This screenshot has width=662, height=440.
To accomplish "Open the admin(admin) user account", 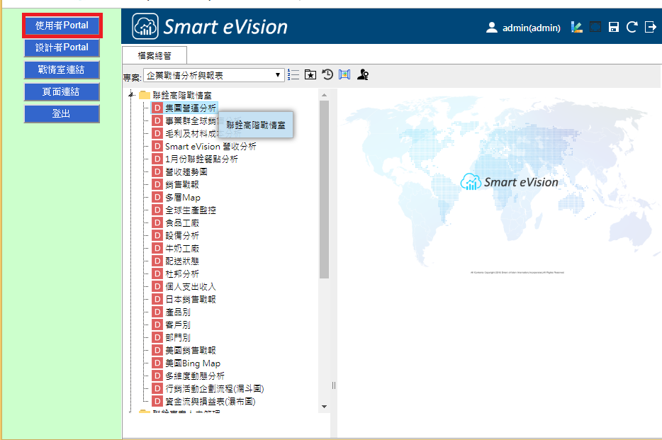I will (524, 28).
